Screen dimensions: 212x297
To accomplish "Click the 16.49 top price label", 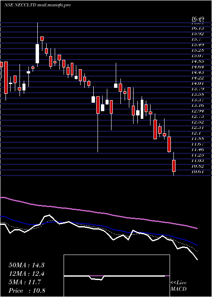I will tap(198, 19).
